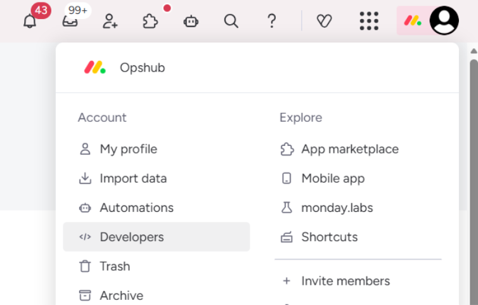Click the user avatar profile picture
The width and height of the screenshot is (478, 305).
(444, 21)
